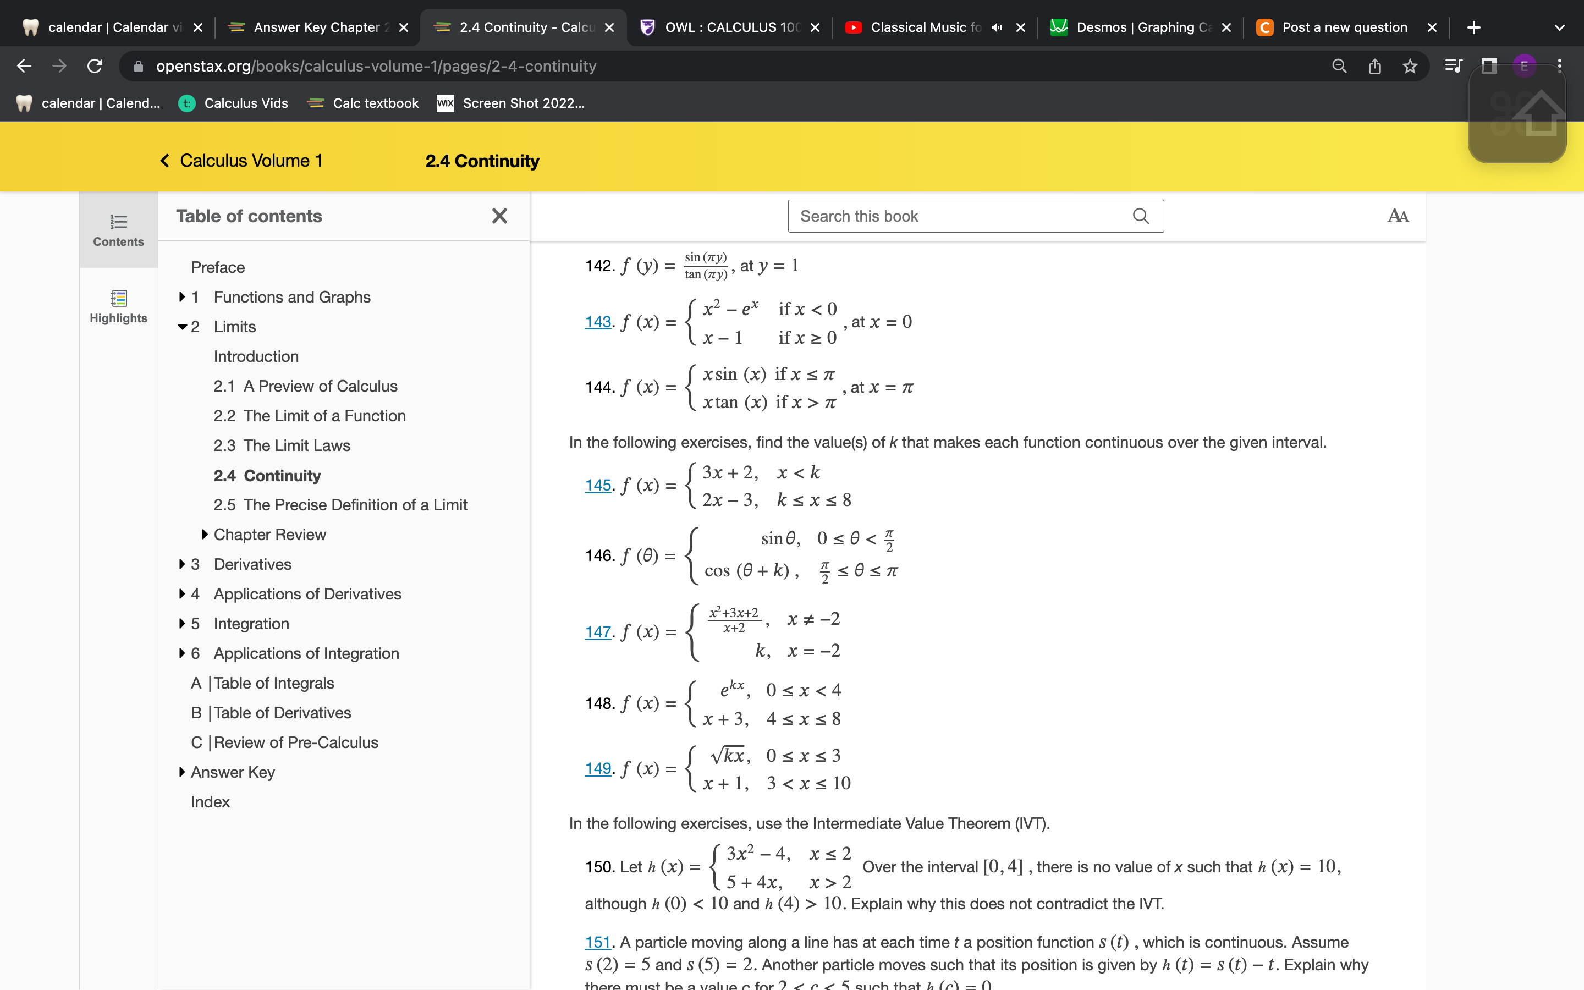Image resolution: width=1584 pixels, height=990 pixels.
Task: Open the Chrome three-dot menu
Action: click(1559, 65)
